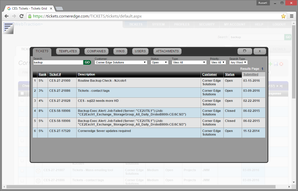This screenshot has width=298, height=191.
Task: Sort results by Submitted header
Action: coord(251,74)
